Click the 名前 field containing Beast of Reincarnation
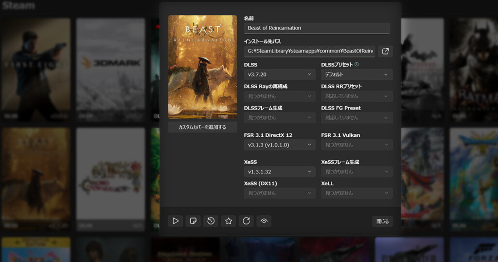498x262 pixels. pyautogui.click(x=317, y=28)
